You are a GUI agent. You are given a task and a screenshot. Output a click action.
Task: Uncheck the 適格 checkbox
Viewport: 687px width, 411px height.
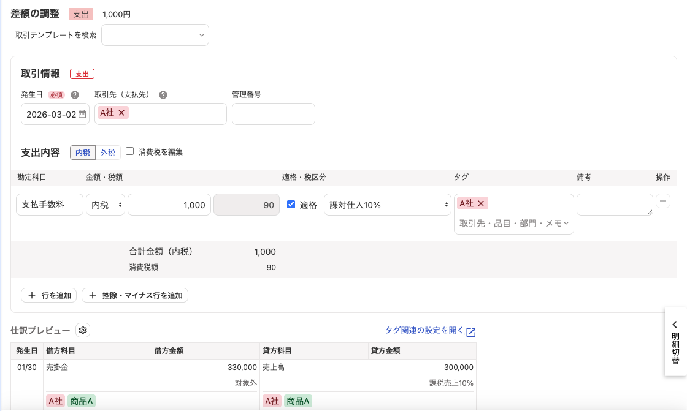pos(291,205)
